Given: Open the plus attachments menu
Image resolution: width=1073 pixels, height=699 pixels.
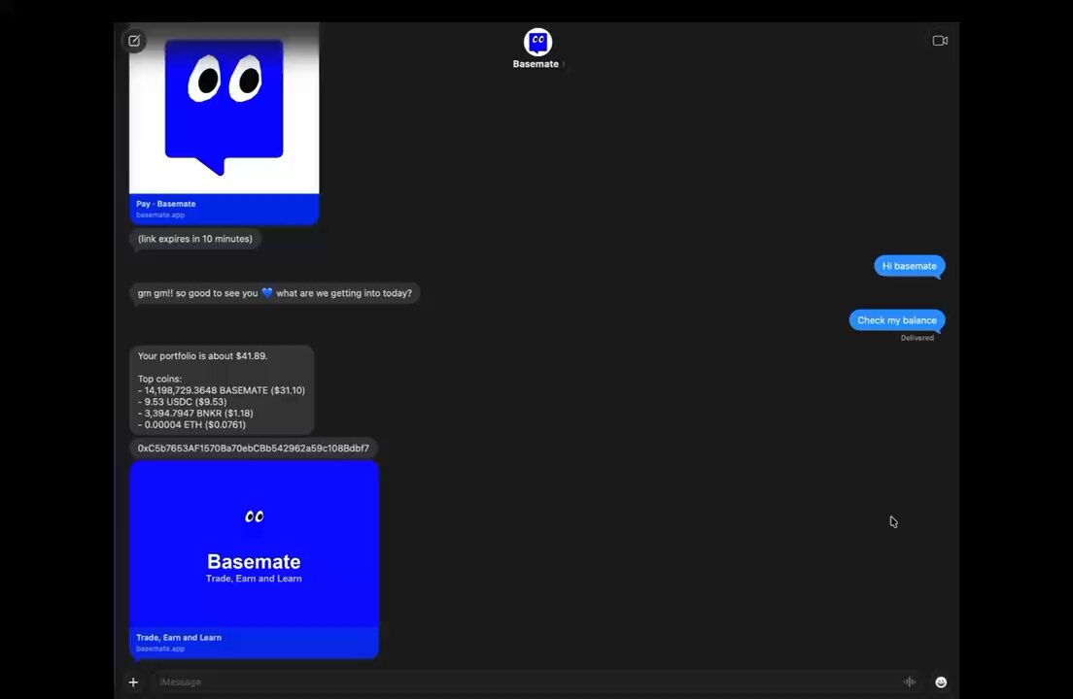Looking at the screenshot, I should tap(133, 682).
